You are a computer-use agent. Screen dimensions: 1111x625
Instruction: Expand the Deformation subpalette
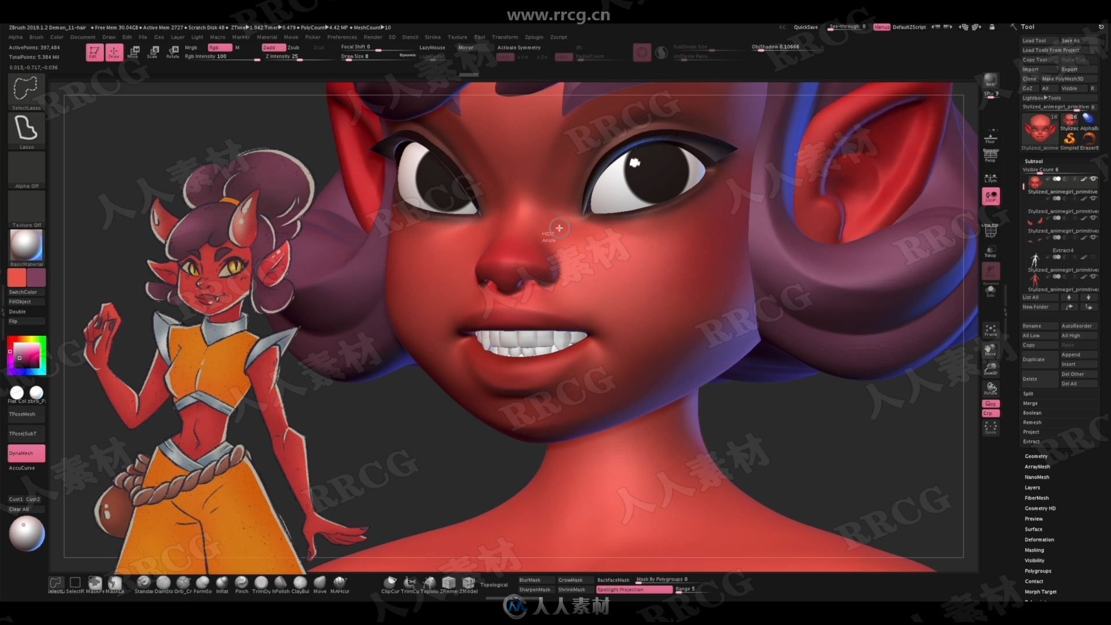click(1039, 540)
